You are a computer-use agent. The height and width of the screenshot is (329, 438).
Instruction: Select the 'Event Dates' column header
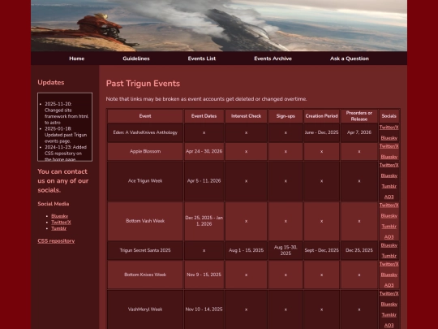click(204, 116)
